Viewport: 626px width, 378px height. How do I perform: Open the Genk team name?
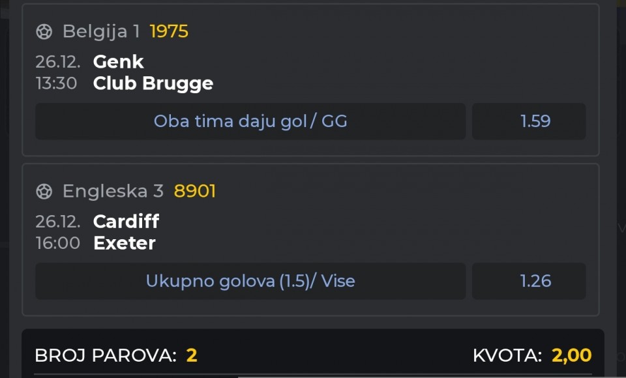coord(118,62)
